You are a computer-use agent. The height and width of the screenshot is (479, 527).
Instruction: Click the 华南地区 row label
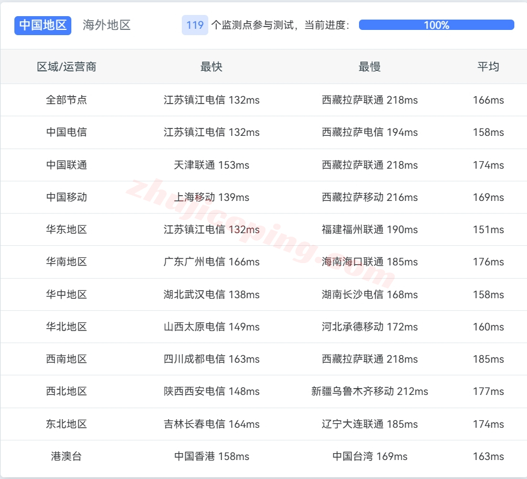(67, 262)
